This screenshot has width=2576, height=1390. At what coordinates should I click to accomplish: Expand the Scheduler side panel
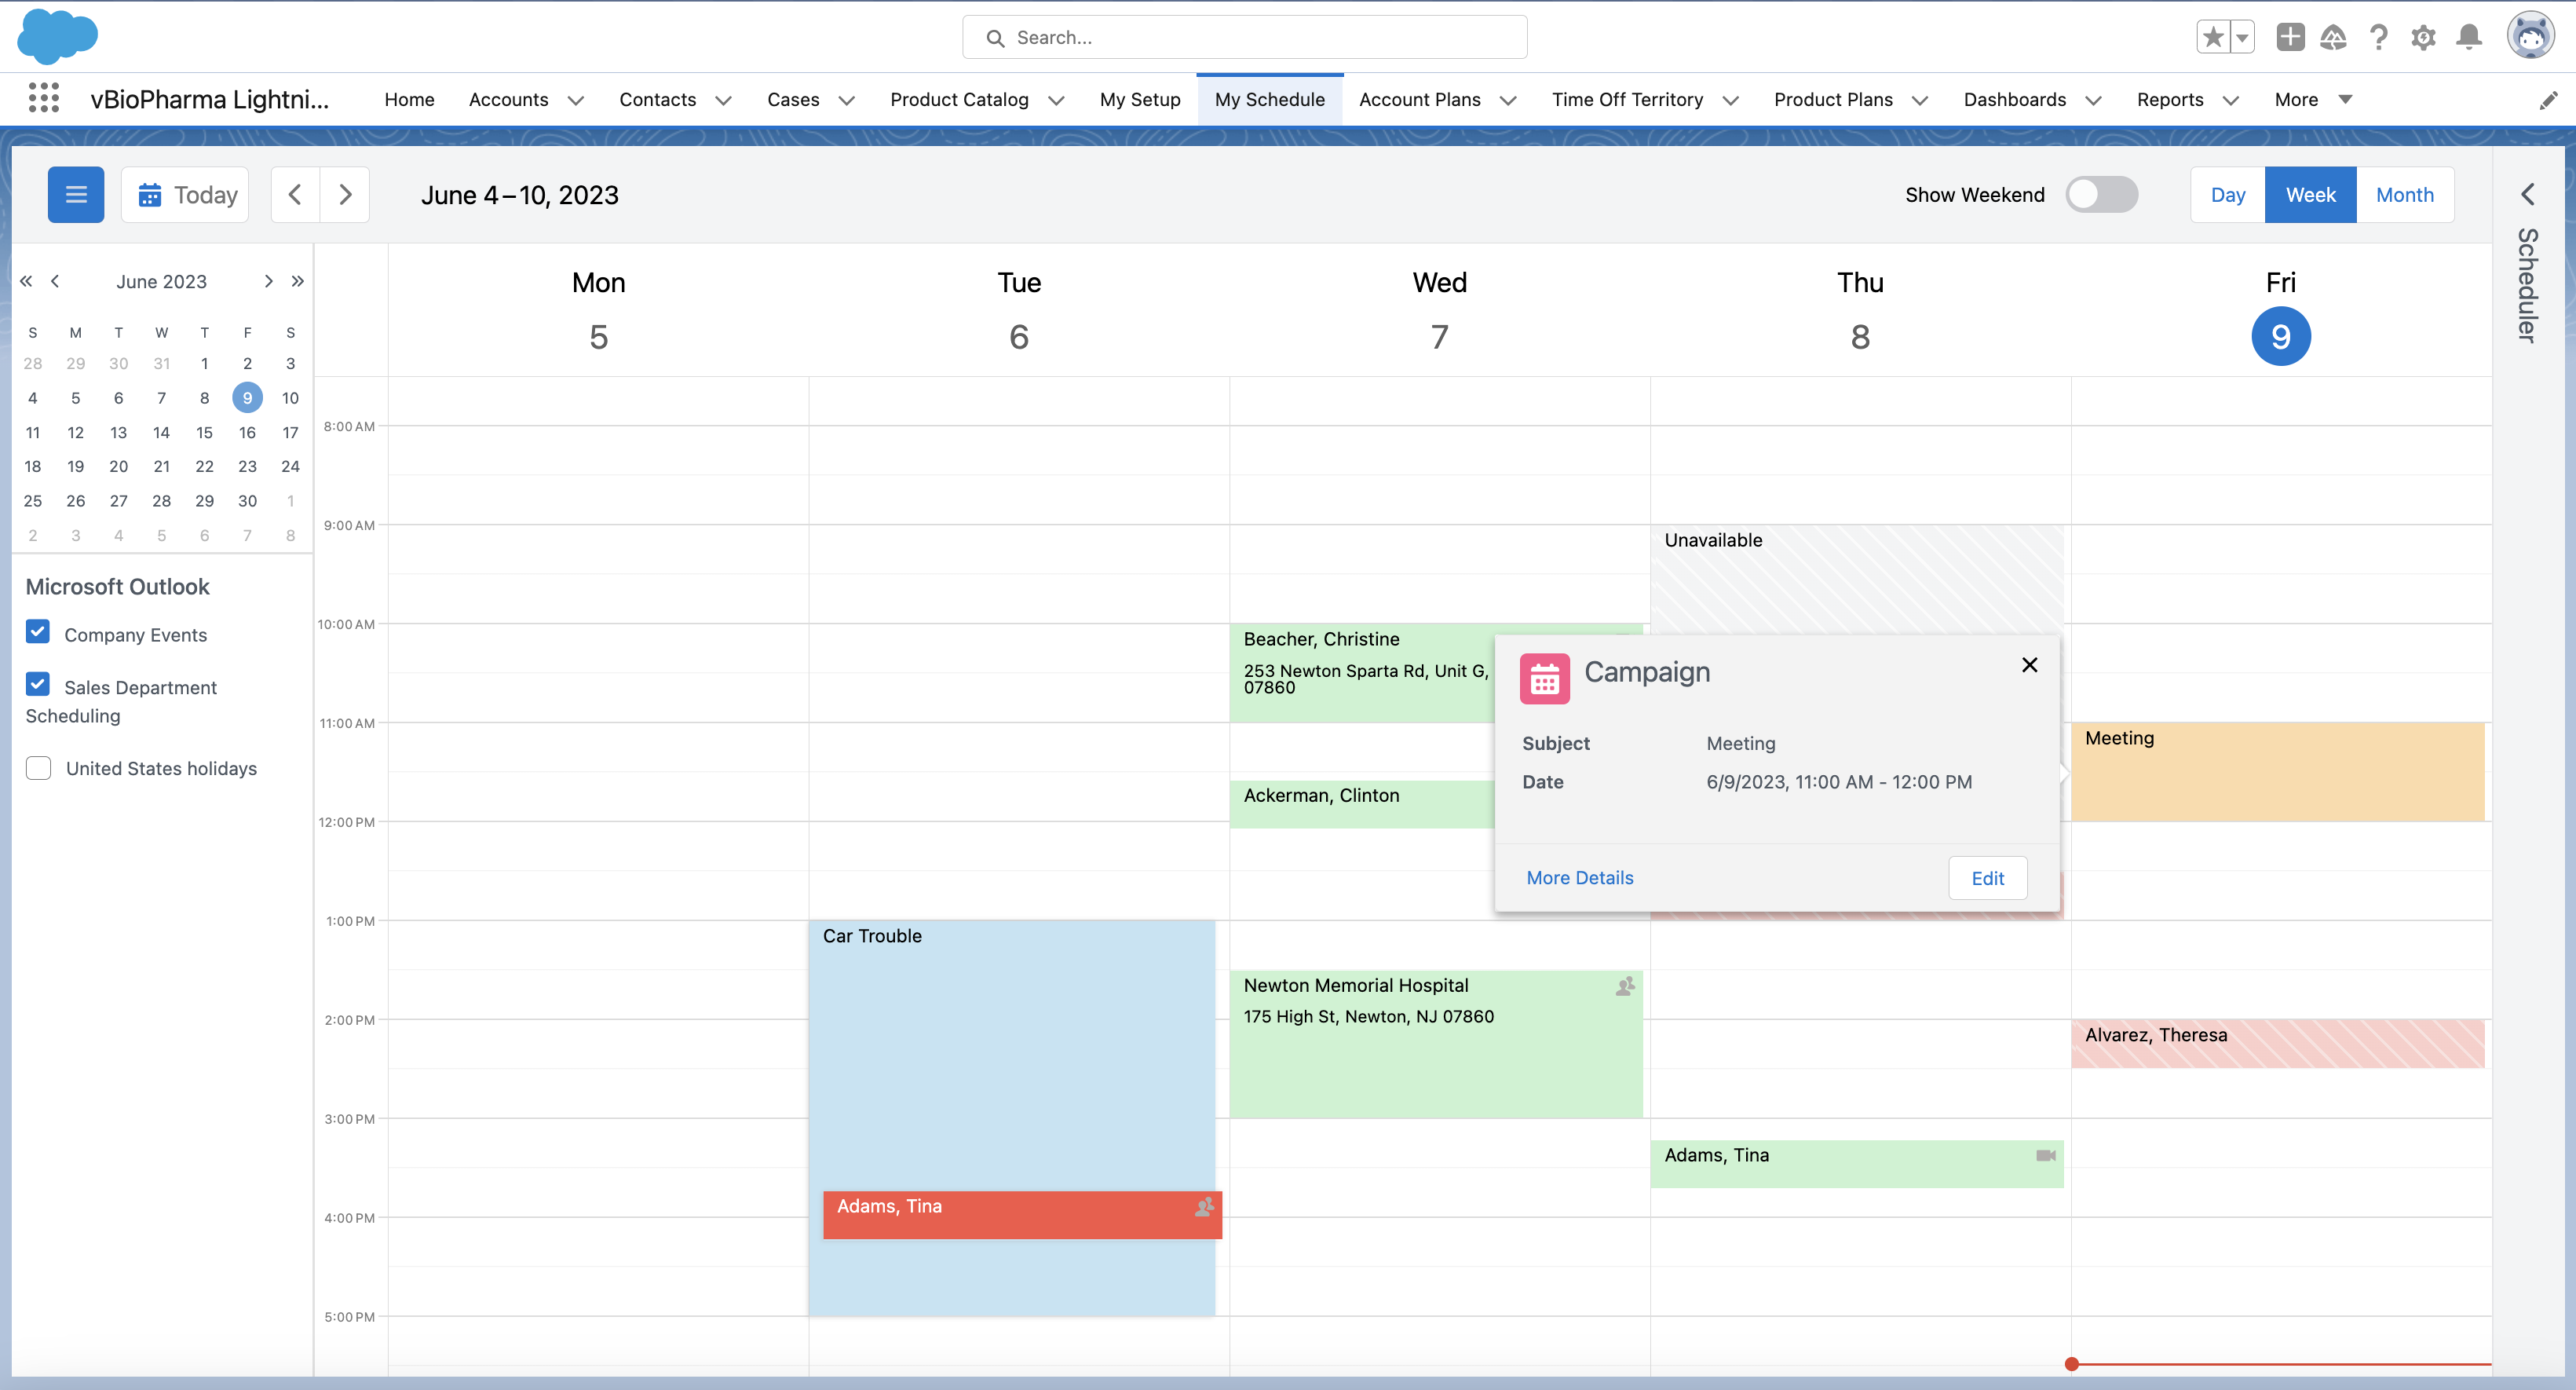coord(2527,194)
